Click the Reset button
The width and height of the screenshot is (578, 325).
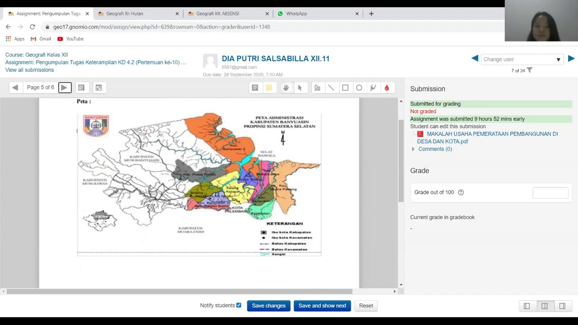pos(366,306)
